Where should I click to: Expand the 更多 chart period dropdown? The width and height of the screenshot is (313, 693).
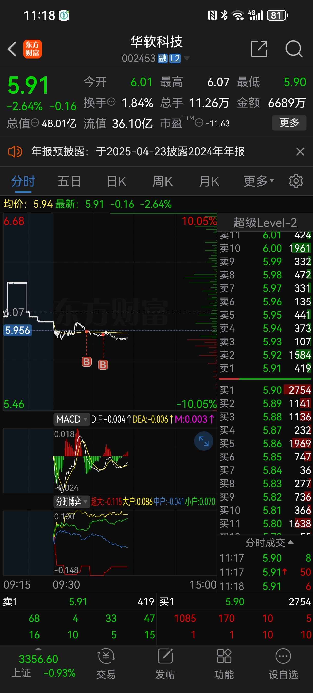259,181
